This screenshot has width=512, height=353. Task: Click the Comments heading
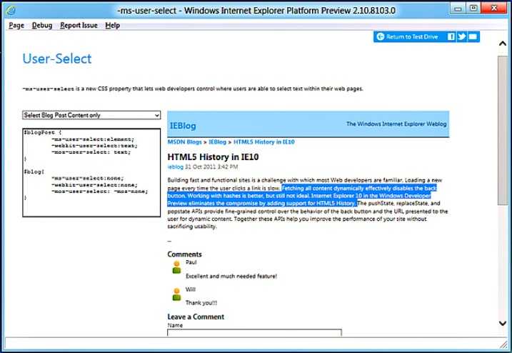coord(184,254)
